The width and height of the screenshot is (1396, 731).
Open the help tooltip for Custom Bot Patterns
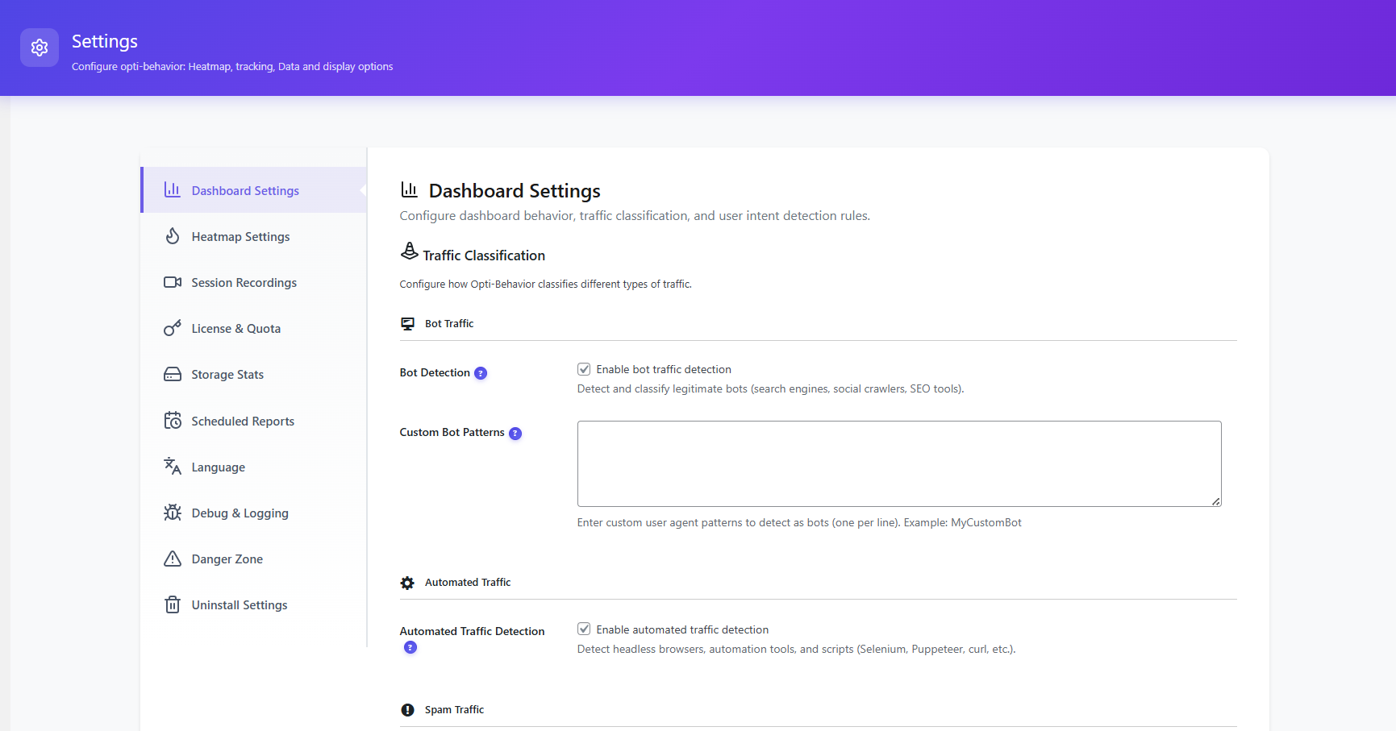click(515, 433)
